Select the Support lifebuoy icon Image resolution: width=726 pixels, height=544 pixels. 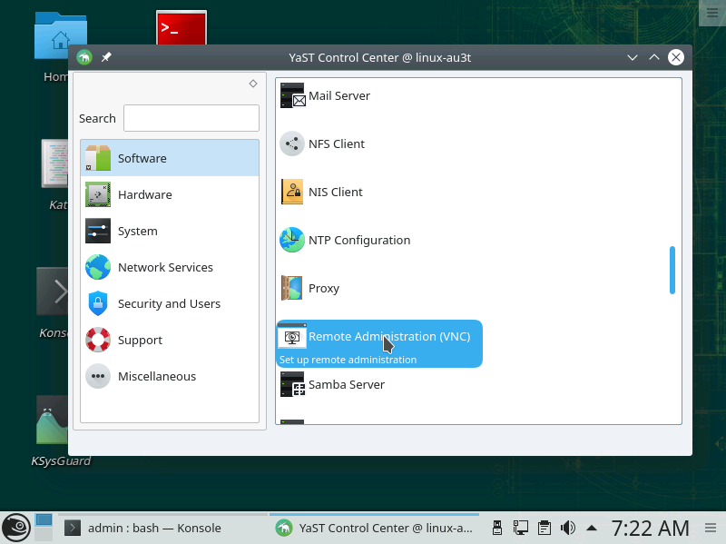pos(98,340)
